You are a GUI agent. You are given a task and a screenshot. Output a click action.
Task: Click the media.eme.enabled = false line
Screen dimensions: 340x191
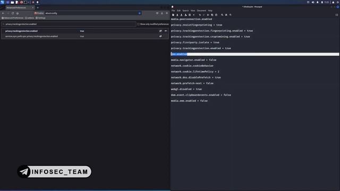point(189,101)
